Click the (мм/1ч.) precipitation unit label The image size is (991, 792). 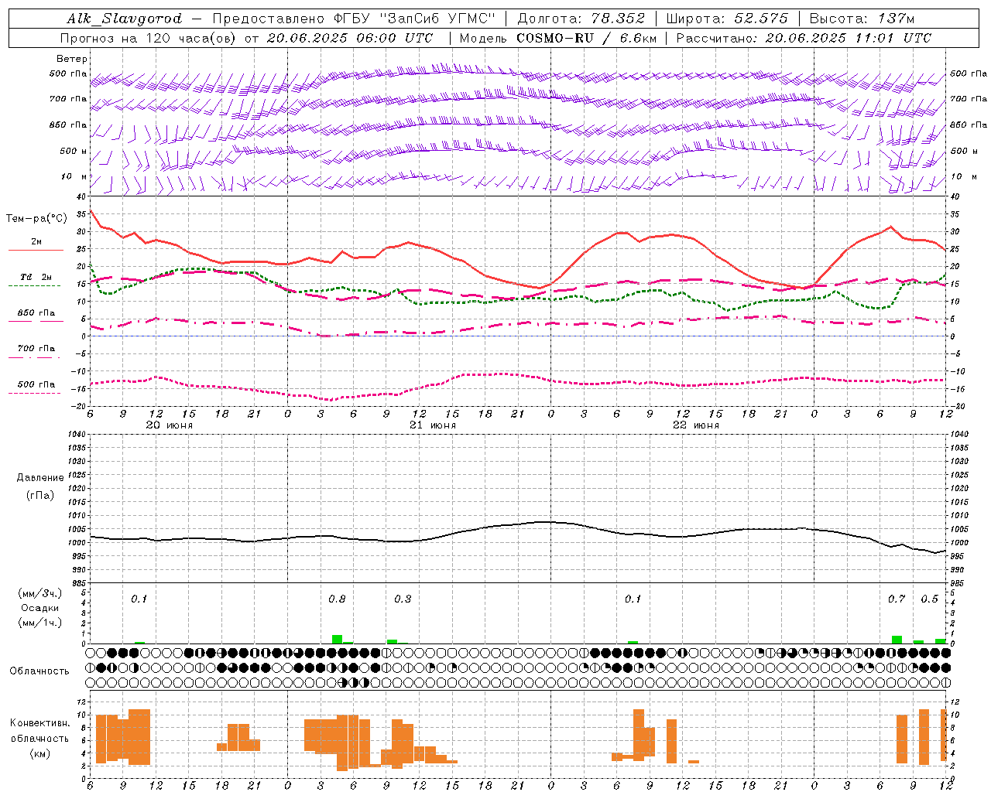pos(40,623)
